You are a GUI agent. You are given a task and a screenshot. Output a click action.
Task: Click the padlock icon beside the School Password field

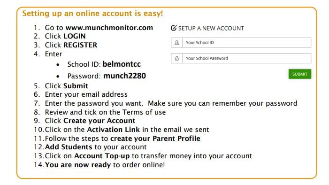tap(177, 58)
